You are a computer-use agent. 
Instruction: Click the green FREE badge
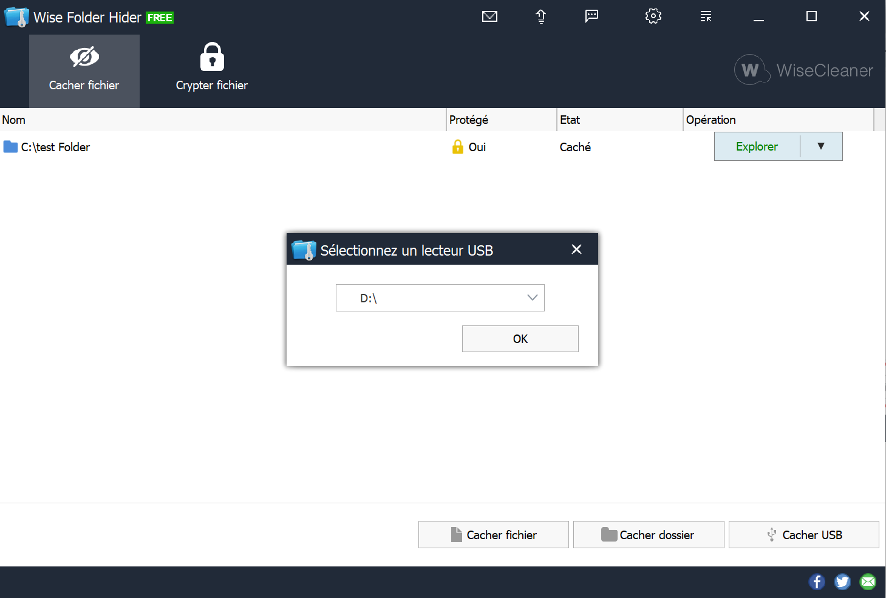click(x=160, y=18)
